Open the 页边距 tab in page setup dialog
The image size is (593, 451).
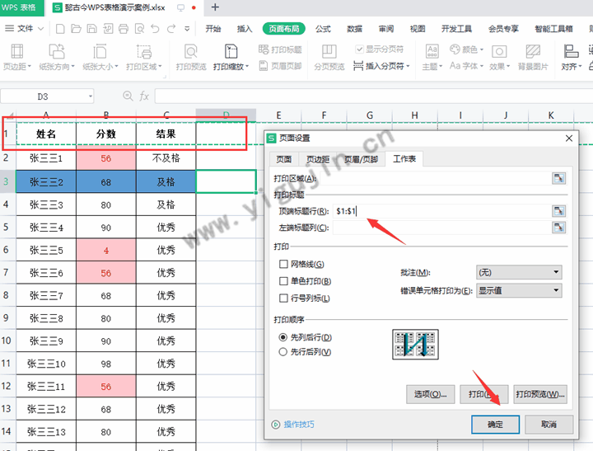click(318, 159)
